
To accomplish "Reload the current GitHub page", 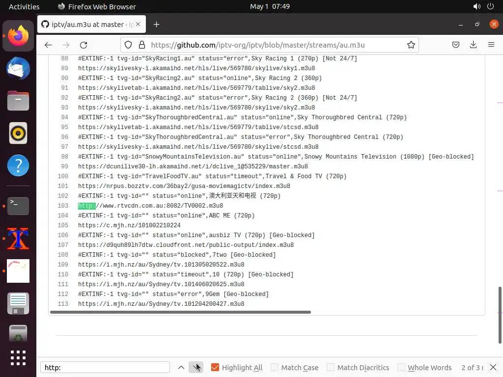I will [84, 45].
